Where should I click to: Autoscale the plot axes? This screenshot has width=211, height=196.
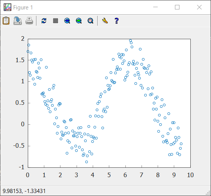[x=90, y=21]
